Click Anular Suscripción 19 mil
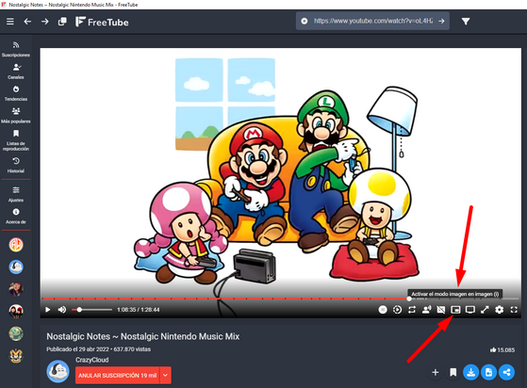This screenshot has height=388, width=527. click(x=118, y=375)
